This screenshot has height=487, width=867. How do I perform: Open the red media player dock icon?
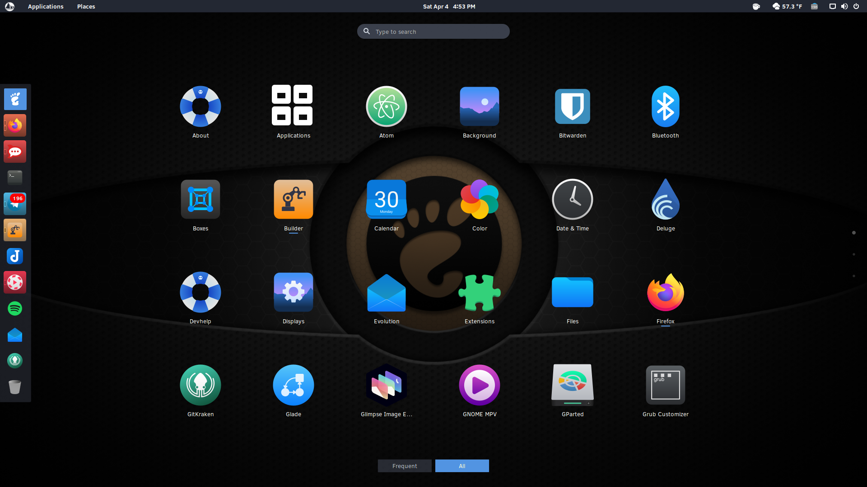click(15, 282)
